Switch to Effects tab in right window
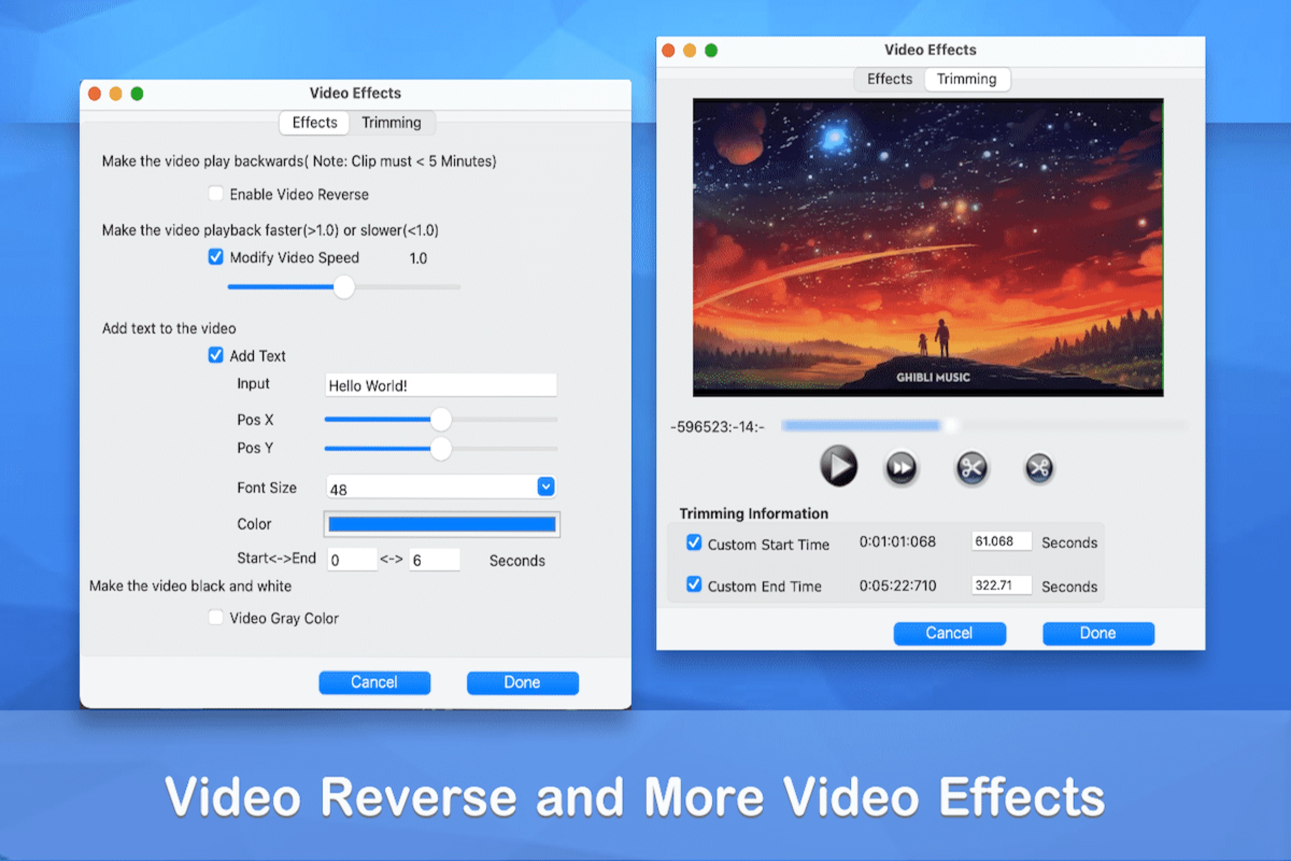Image resolution: width=1291 pixels, height=861 pixels. (889, 79)
